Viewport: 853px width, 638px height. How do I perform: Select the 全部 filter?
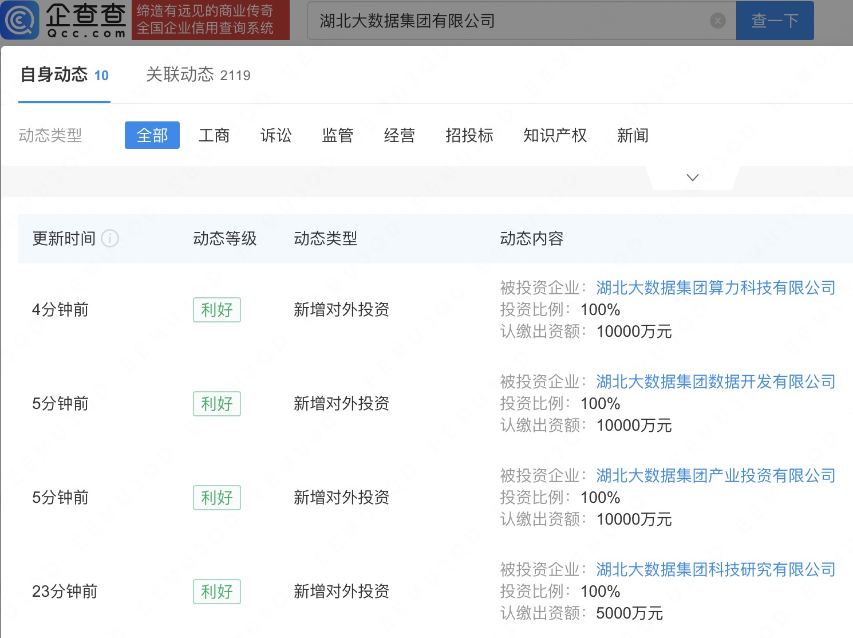click(x=152, y=135)
